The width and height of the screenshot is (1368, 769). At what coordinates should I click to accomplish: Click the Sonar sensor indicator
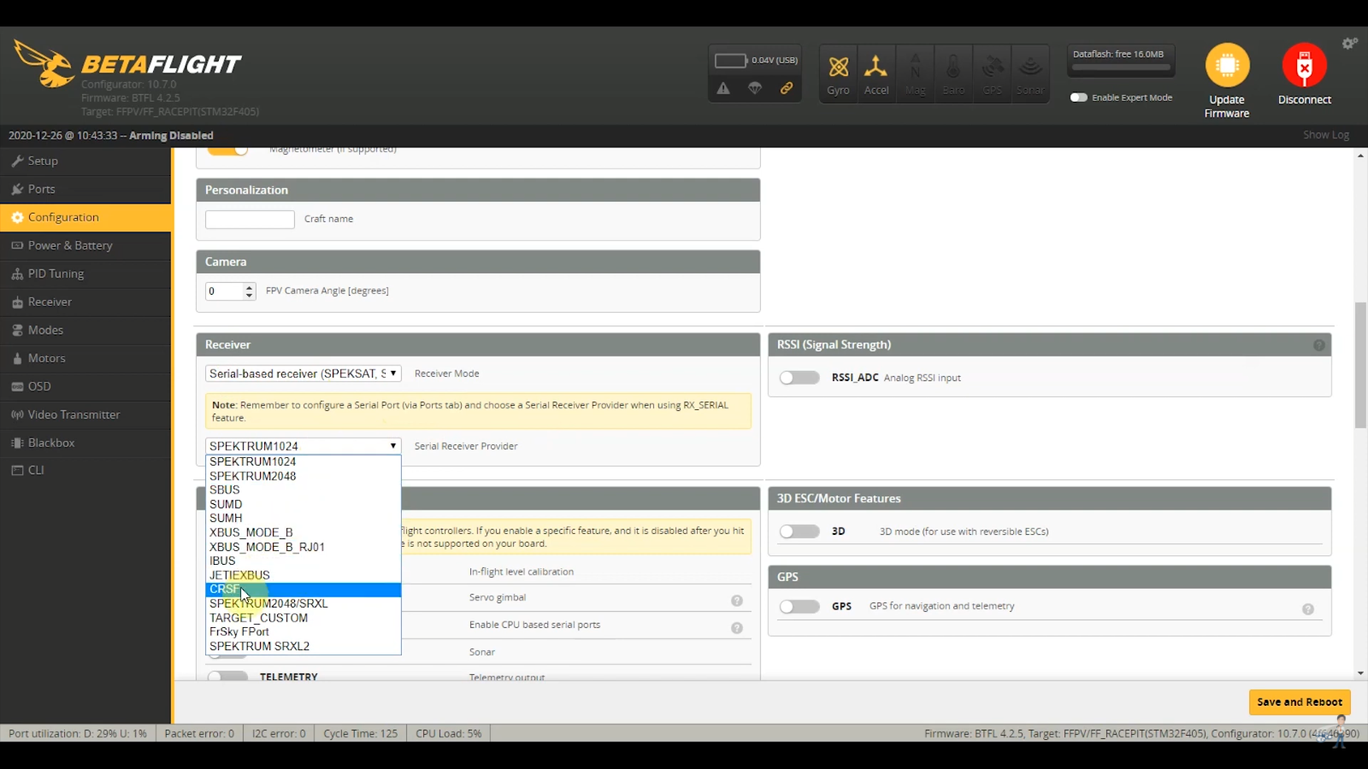(x=1029, y=73)
